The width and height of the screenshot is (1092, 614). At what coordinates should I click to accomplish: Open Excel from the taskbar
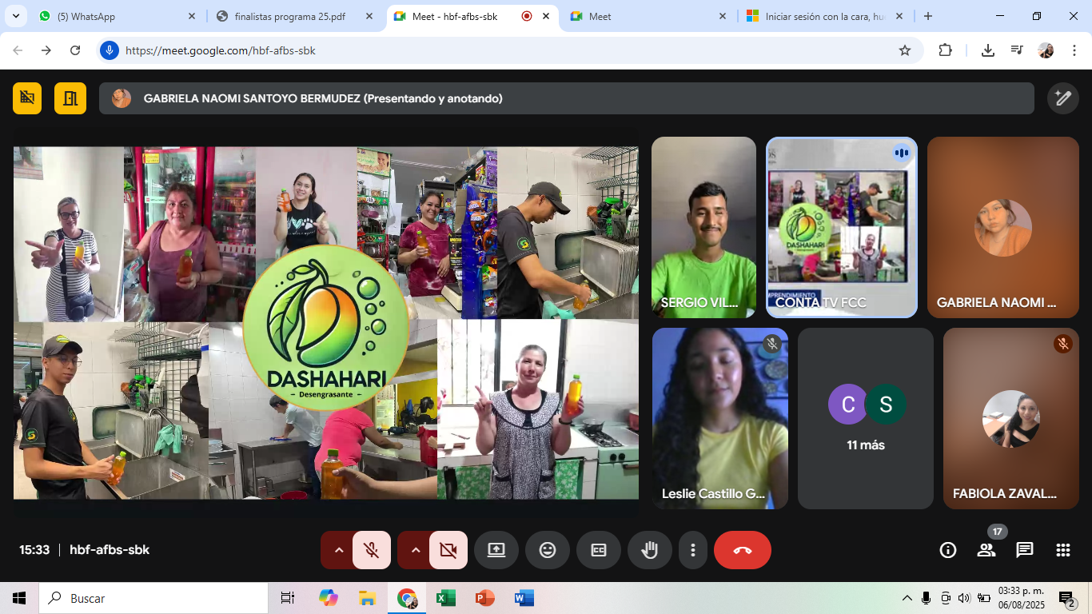(x=445, y=598)
